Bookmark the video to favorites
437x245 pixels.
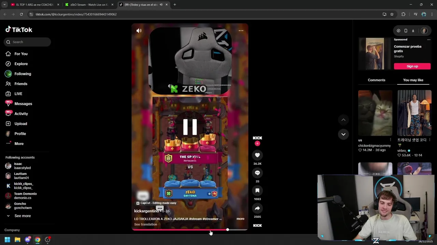click(x=257, y=191)
